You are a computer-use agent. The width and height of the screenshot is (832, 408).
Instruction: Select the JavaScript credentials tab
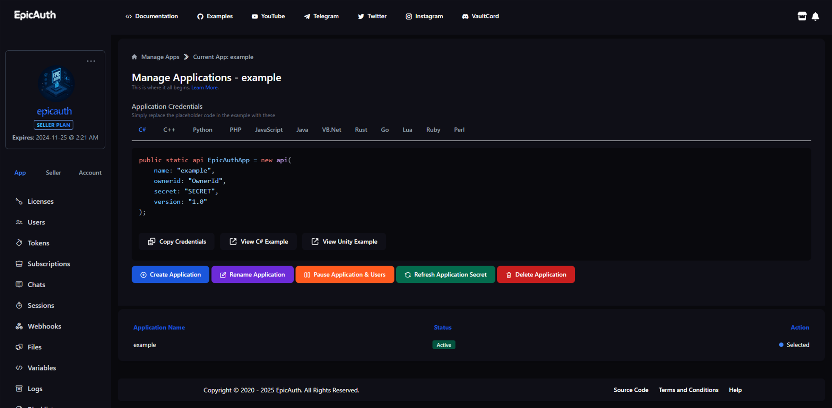point(269,130)
